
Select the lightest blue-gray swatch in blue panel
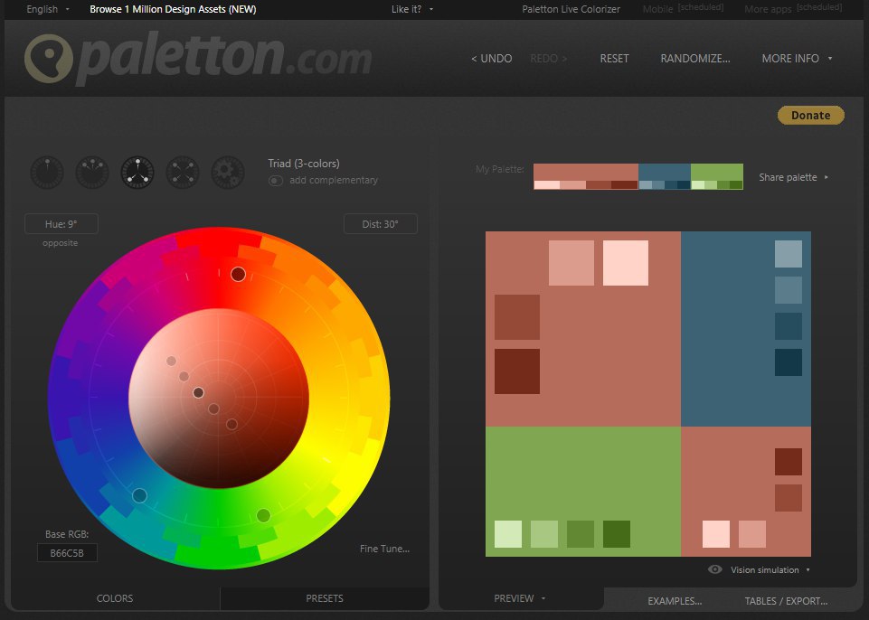click(789, 254)
